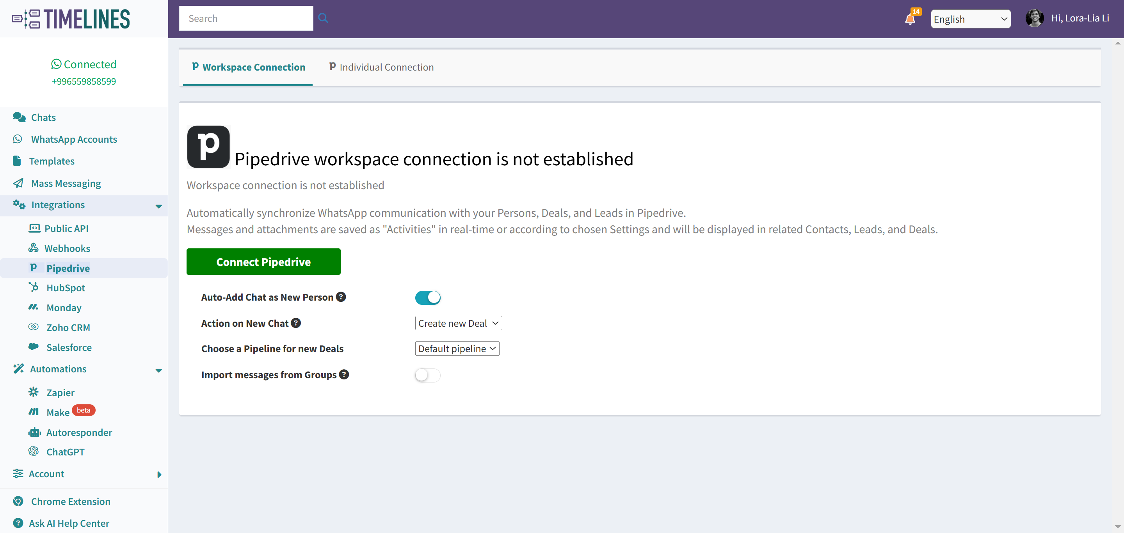The height and width of the screenshot is (533, 1124).
Task: Click the Webhooks icon
Action: point(34,248)
